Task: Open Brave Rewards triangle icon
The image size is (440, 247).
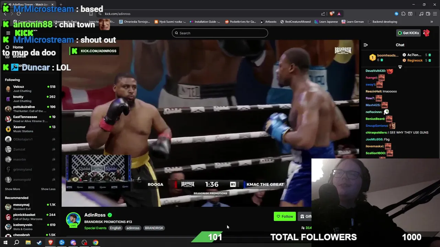Action: tap(339, 14)
